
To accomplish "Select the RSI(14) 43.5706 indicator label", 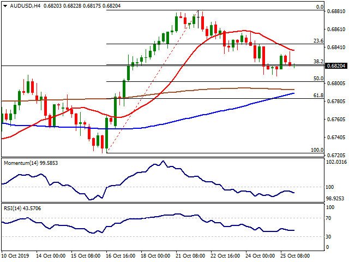I will pyautogui.click(x=22, y=209).
